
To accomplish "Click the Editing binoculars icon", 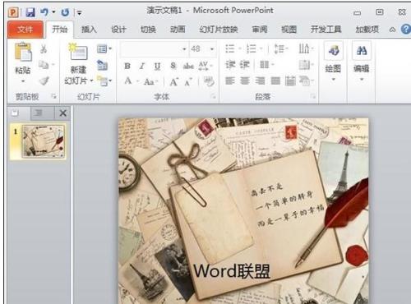I will point(362,50).
